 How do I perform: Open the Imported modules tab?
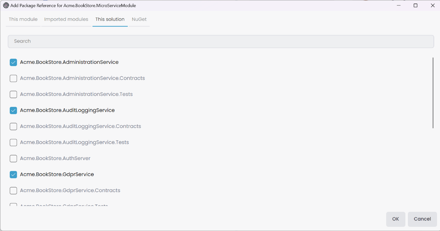coord(66,19)
